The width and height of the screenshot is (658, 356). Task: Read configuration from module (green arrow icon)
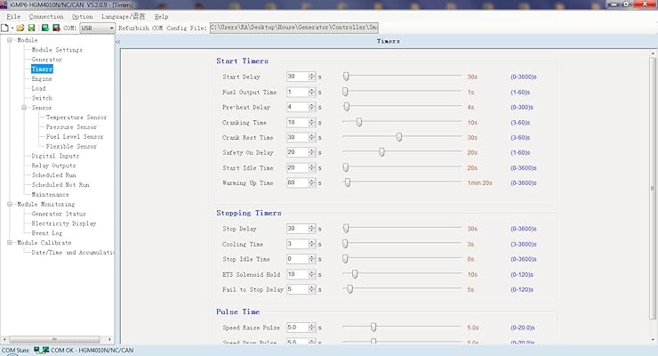[44, 28]
